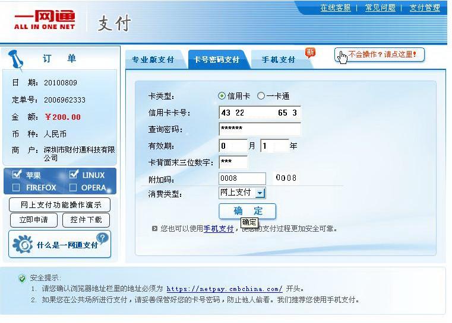Open the 消费类型 dropdown
452x323 pixels.
click(x=260, y=193)
